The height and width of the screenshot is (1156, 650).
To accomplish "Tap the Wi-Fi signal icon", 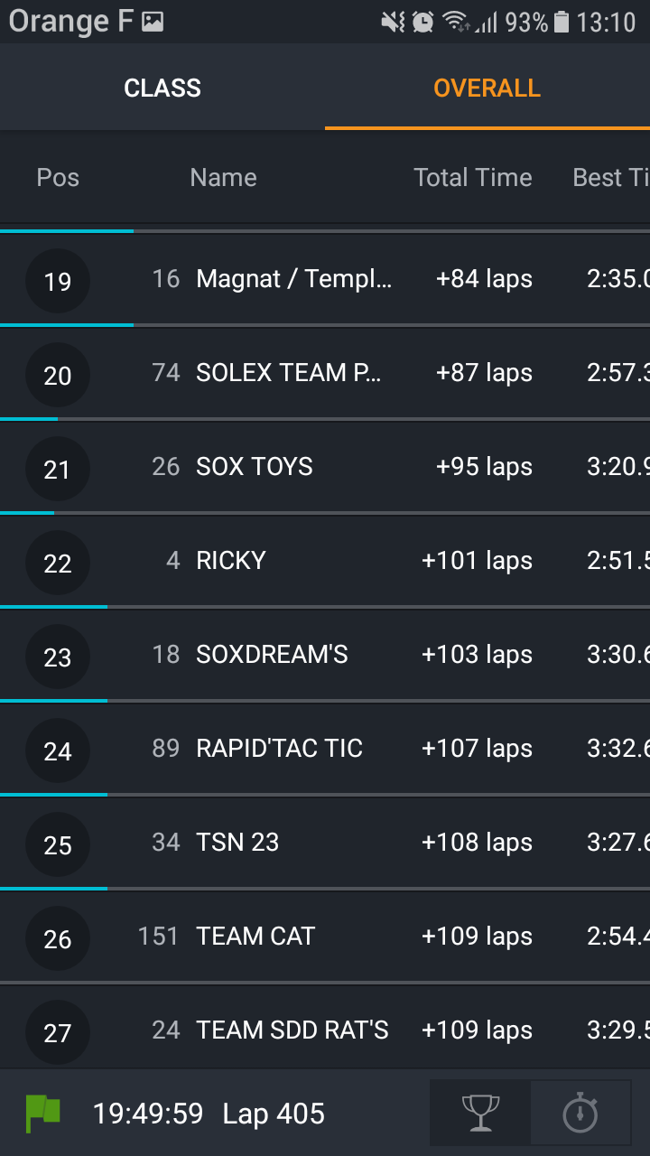I will (457, 22).
